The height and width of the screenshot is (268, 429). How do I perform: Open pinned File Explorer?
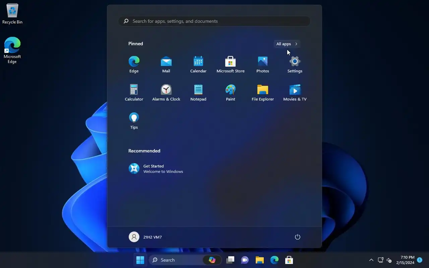click(x=262, y=93)
